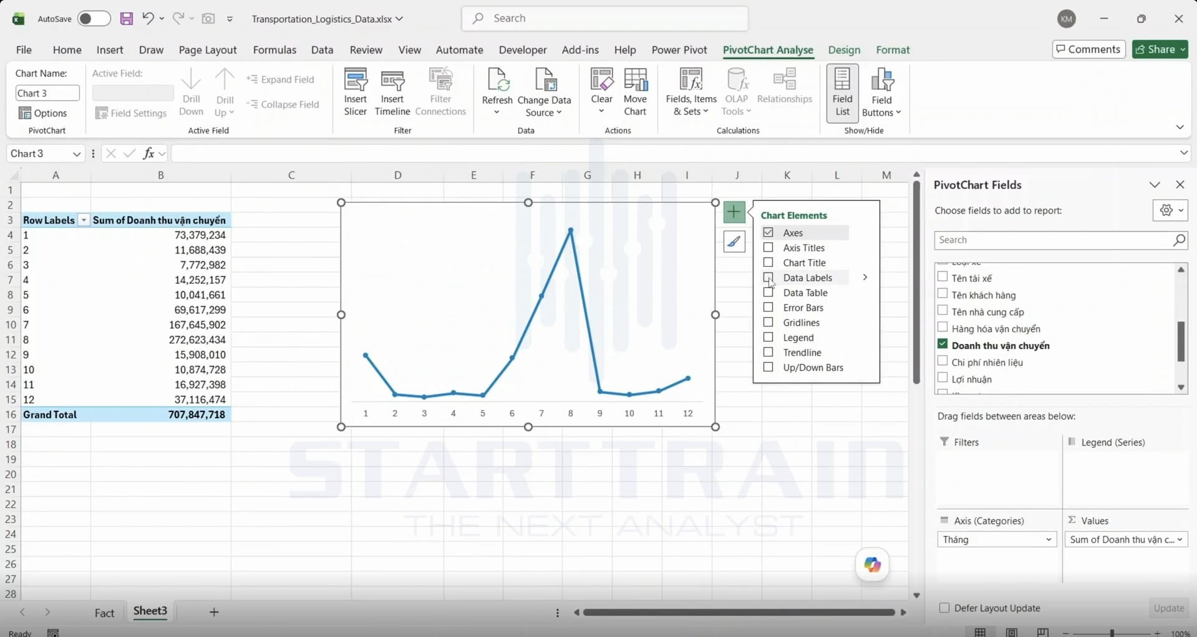Check the Defer Layout Update box
This screenshot has height=637, width=1197.
[944, 608]
